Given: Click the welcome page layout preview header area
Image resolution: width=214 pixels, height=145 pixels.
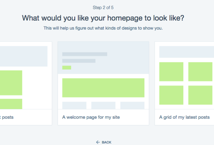Looking at the screenshot, I should (x=103, y=58).
